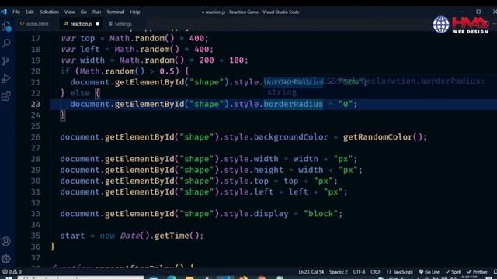Click the Prettier status item
497x279 pixels.
point(477,272)
